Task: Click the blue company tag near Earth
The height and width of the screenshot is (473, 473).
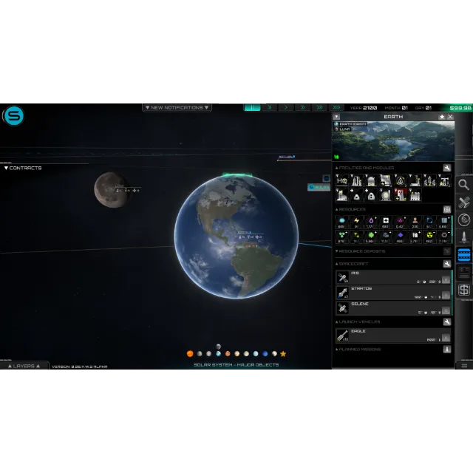Action: pos(319,187)
